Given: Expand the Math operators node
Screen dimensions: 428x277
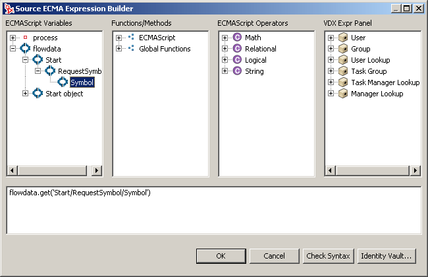Looking at the screenshot, I should (225, 38).
